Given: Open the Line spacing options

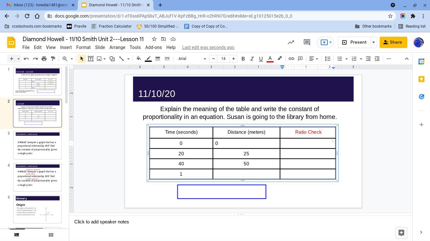Looking at the screenshot, I should (328, 59).
